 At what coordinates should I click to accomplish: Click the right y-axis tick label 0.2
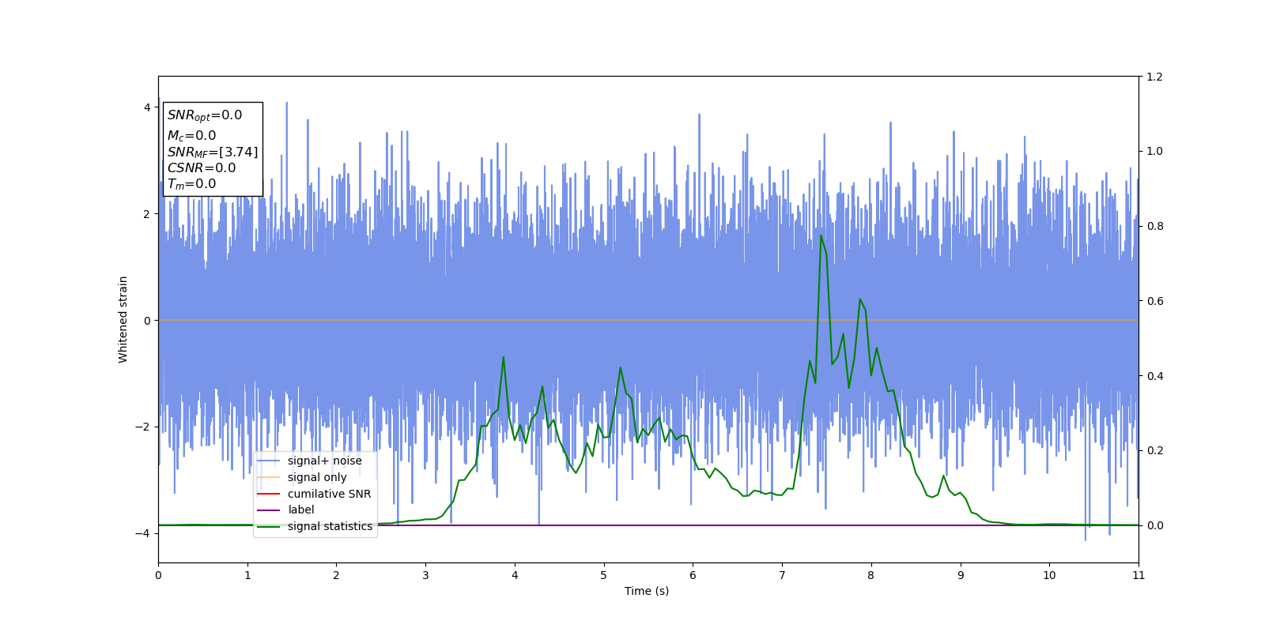[x=1154, y=450]
